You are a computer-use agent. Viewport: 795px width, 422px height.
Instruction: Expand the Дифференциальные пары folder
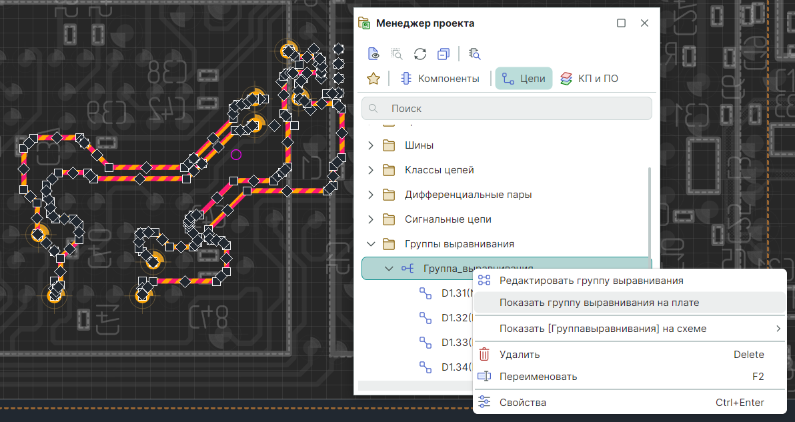coord(371,195)
